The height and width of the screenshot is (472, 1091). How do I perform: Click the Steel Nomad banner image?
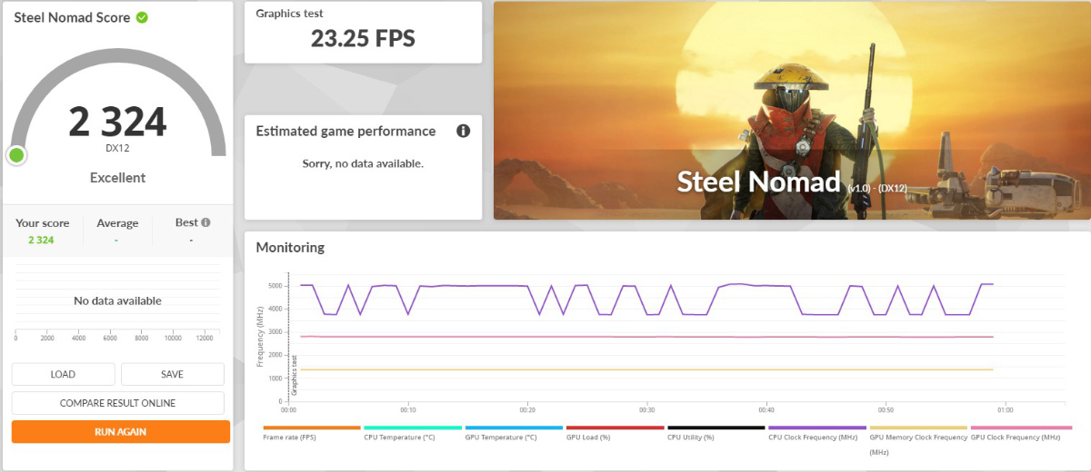pyautogui.click(x=792, y=110)
